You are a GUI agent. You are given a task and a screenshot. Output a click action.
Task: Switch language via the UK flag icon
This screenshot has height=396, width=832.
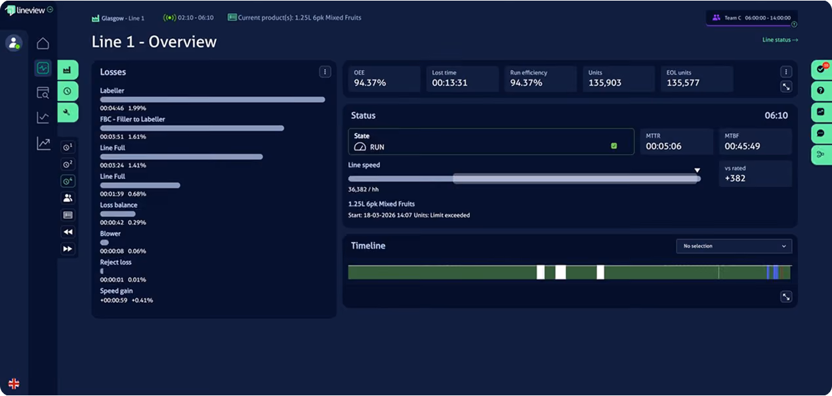(x=13, y=384)
